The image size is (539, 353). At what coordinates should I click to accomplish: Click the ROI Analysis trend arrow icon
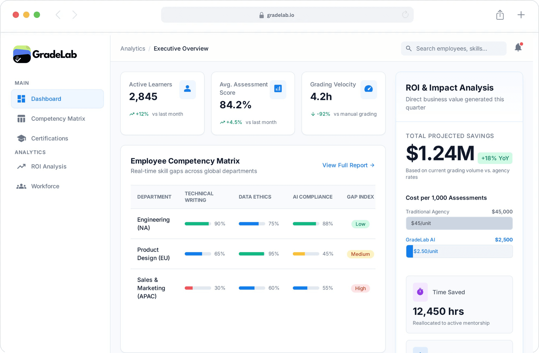coord(21,166)
